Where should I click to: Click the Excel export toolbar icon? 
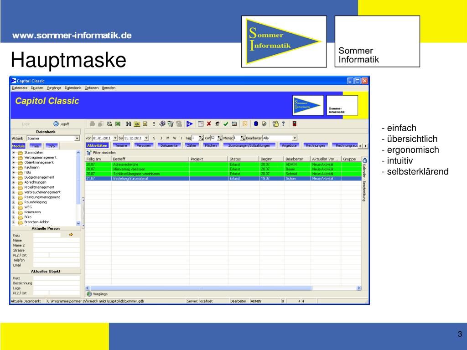pyautogui.click(x=118, y=124)
